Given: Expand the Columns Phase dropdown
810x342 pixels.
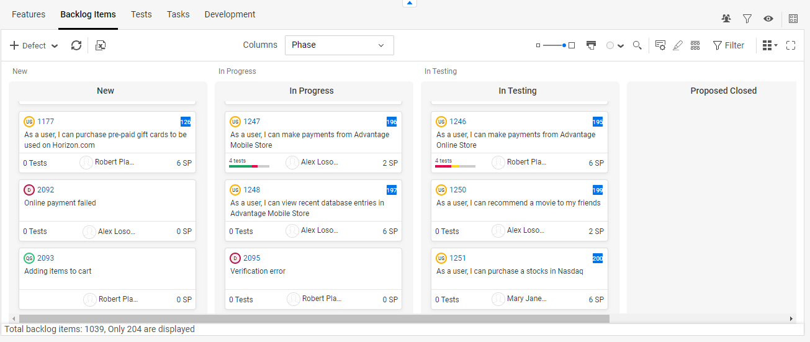Looking at the screenshot, I should click(x=339, y=45).
